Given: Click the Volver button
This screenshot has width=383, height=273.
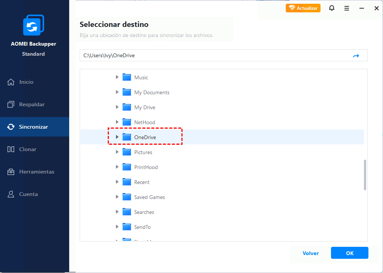Looking at the screenshot, I should tap(310, 253).
